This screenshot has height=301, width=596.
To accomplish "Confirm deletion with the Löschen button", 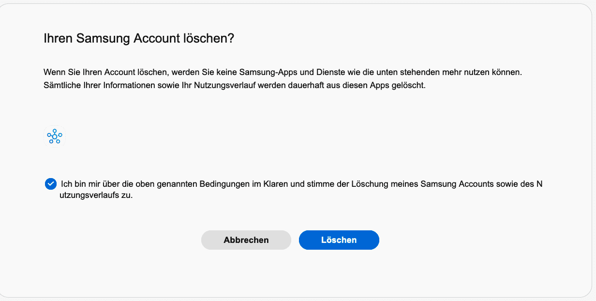I will pos(339,240).
